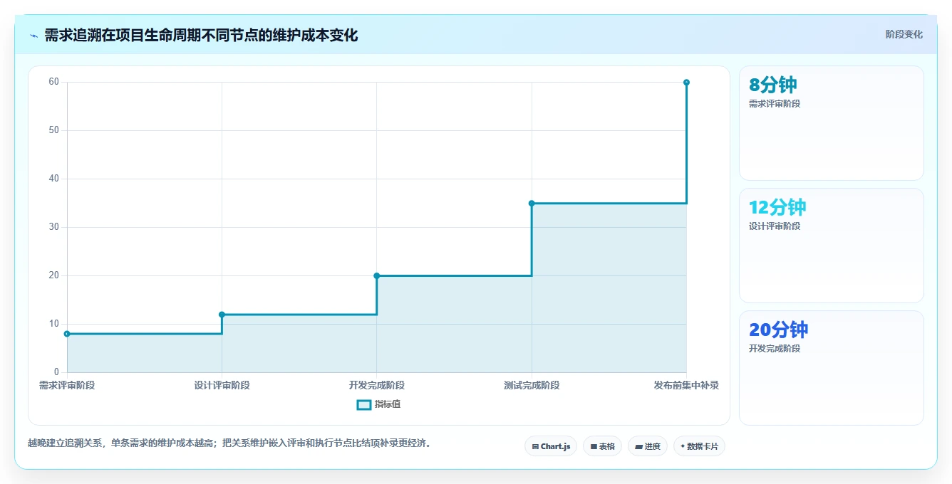Open the 12分钟 设计评审阶段 card
952x484 pixels.
coord(832,246)
